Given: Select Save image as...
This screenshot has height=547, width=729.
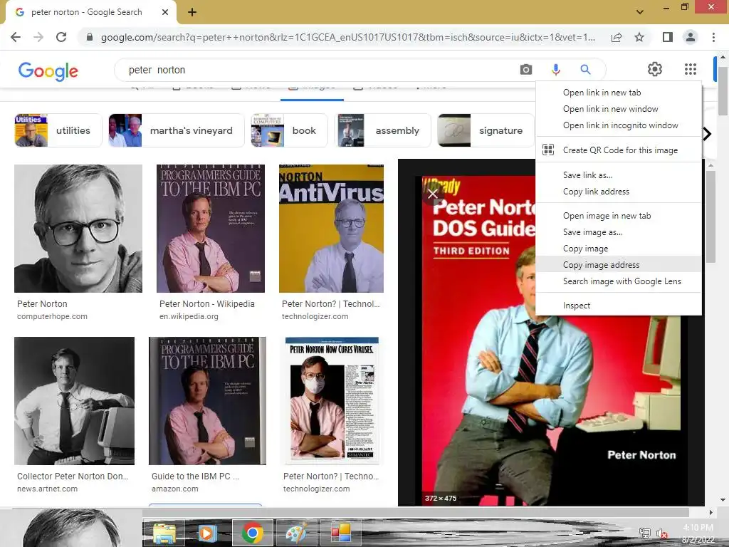Looking at the screenshot, I should [619, 232].
